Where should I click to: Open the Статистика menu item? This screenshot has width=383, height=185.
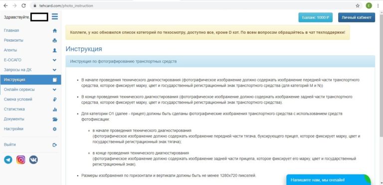coord(14,109)
